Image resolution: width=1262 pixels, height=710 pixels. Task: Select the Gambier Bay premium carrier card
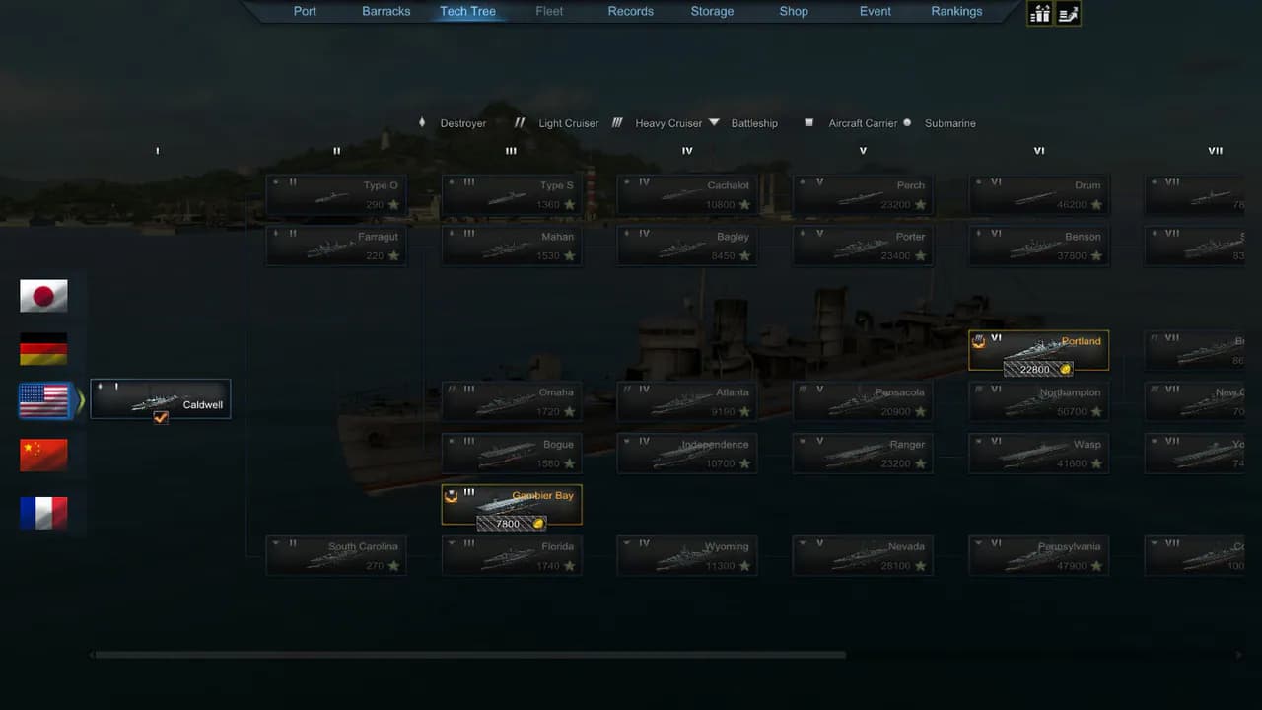tap(512, 505)
